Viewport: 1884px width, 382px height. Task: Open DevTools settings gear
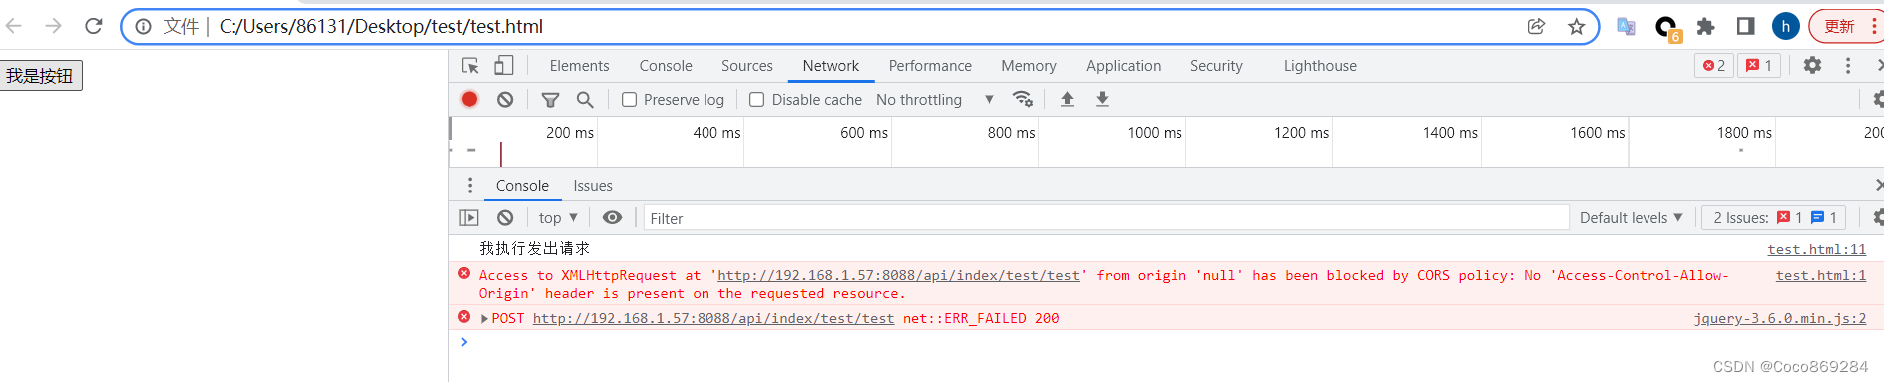point(1812,66)
